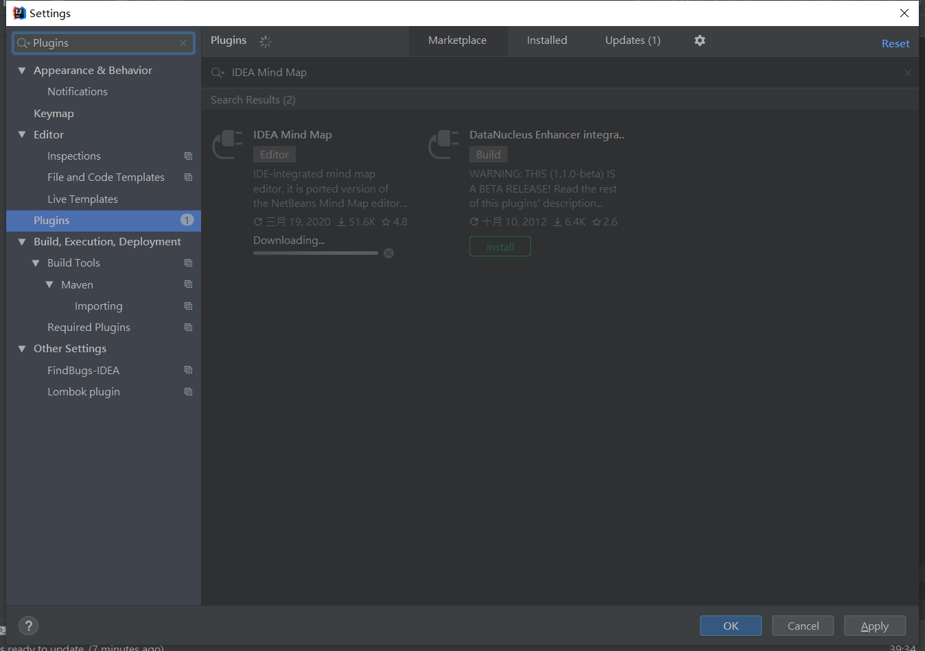
Task: Click the Editor category tag
Action: (x=274, y=155)
